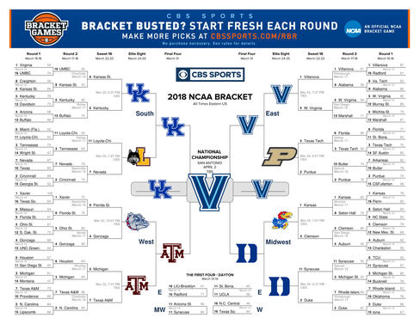Select the Purdue P logo
420x324 pixels.
[x=280, y=156]
